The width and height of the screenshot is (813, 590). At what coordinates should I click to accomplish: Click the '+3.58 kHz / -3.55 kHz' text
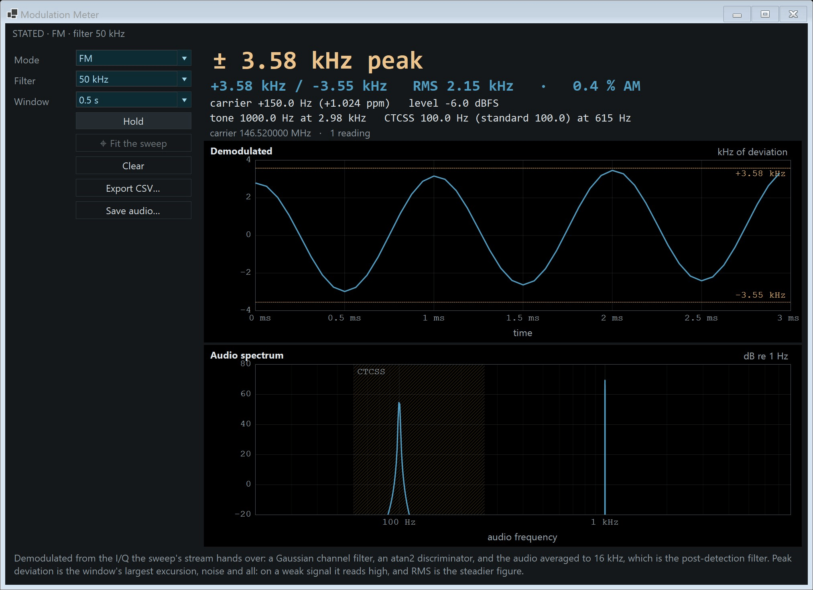pyautogui.click(x=299, y=86)
